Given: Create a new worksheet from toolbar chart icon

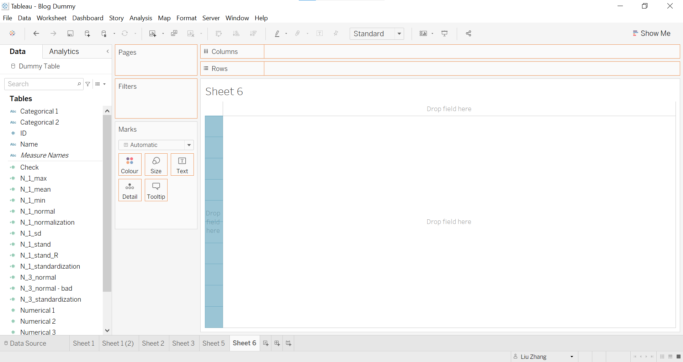Looking at the screenshot, I should [153, 33].
